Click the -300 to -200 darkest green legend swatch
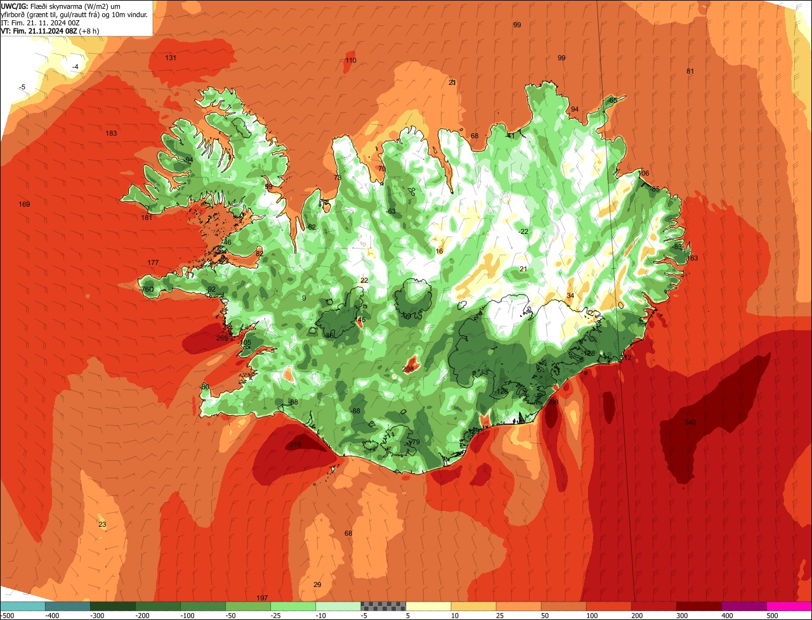The width and height of the screenshot is (812, 620). point(113,606)
